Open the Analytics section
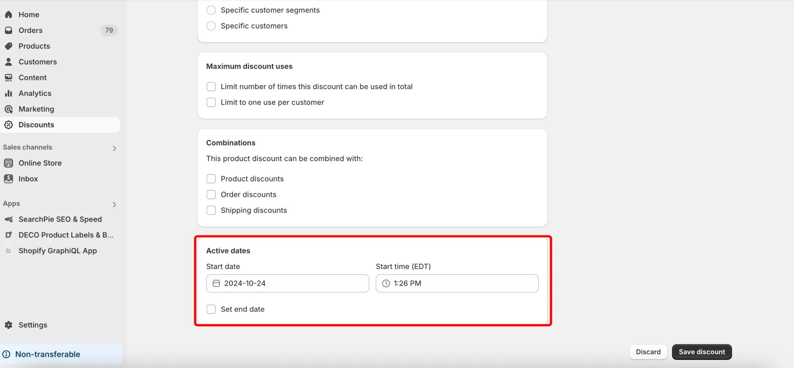Viewport: 794px width, 368px height. click(60, 93)
